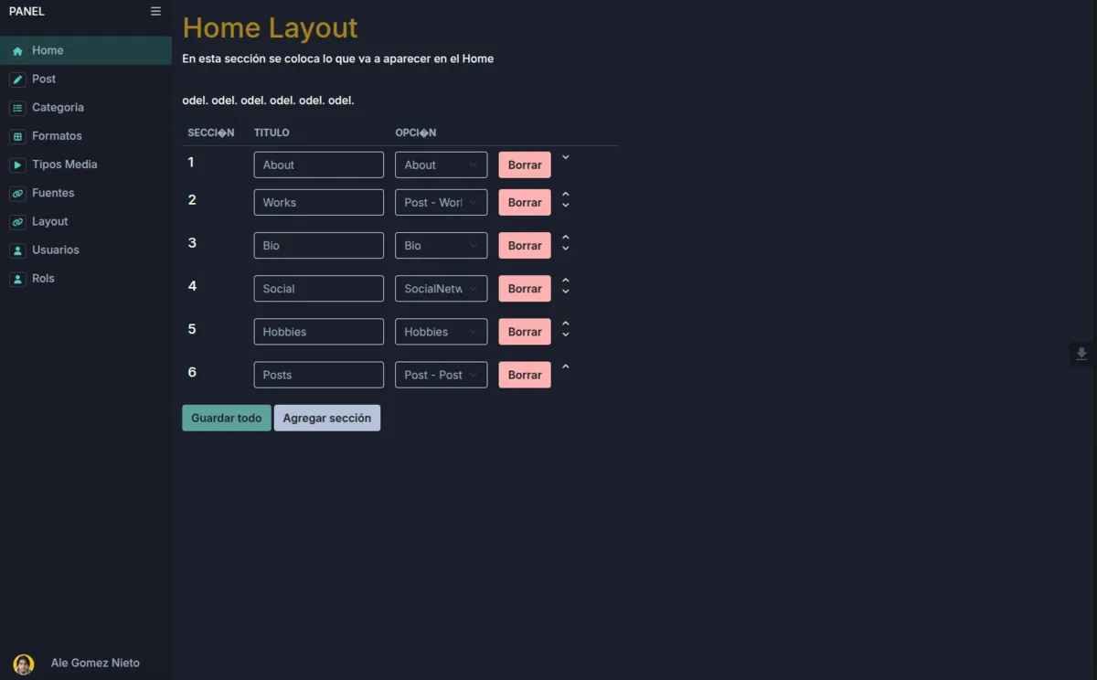Click the list icon next to Categoria

(17, 108)
